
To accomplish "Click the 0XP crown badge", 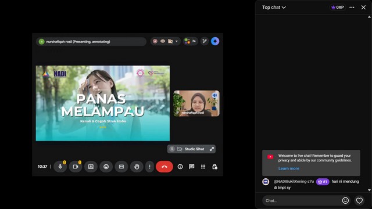I will (x=338, y=8).
